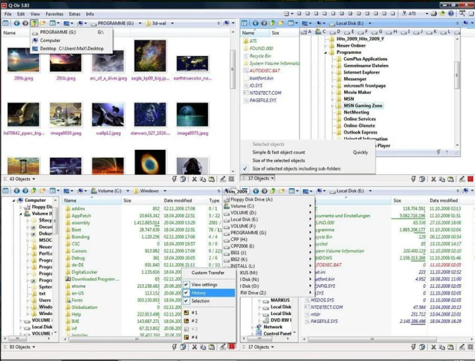Toggle the tree view icon in top-right pane
Viewport: 475px width, 361px height.
[x=244, y=23]
